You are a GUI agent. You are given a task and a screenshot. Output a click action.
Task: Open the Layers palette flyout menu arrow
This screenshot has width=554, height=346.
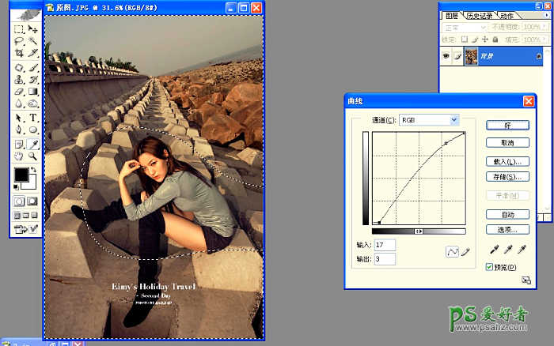point(545,15)
